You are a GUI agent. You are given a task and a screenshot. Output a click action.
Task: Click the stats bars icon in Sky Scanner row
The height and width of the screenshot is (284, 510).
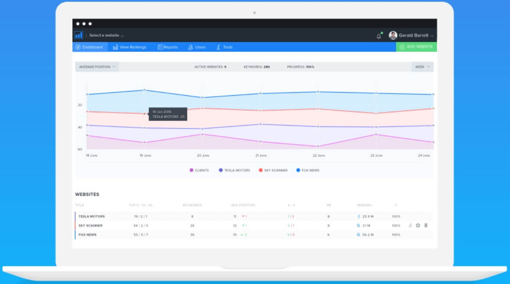[410, 226]
